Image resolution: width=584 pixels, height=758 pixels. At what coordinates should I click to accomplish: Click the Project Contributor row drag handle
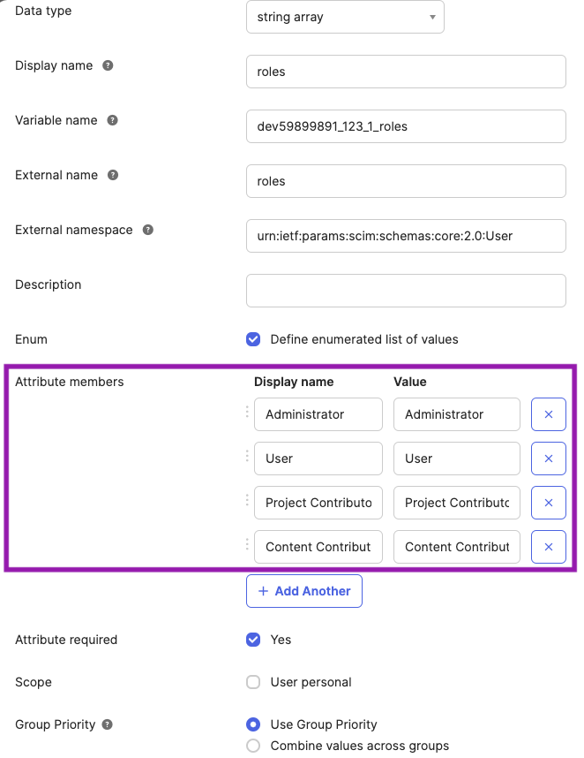(x=247, y=500)
